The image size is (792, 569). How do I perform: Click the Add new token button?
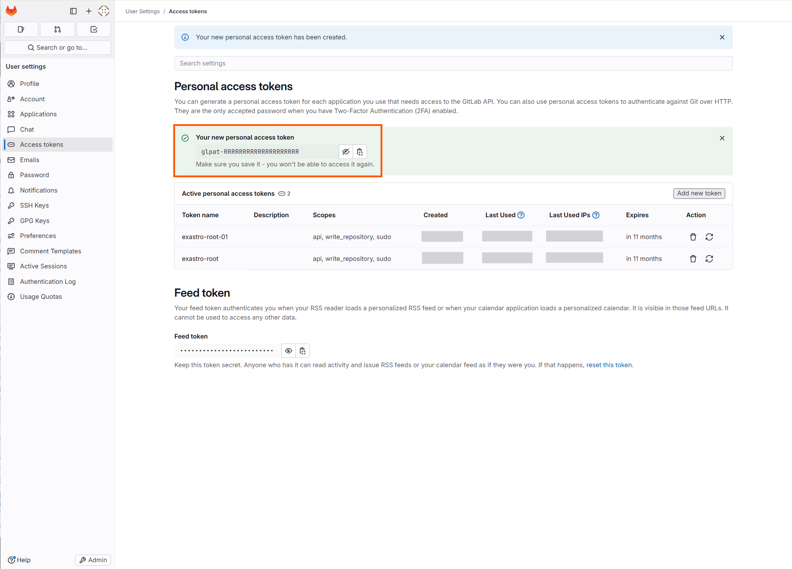click(x=699, y=193)
